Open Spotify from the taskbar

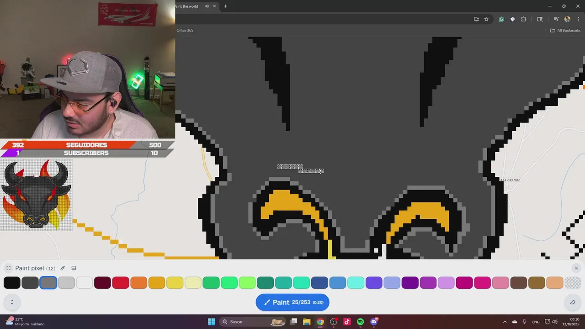pyautogui.click(x=360, y=322)
